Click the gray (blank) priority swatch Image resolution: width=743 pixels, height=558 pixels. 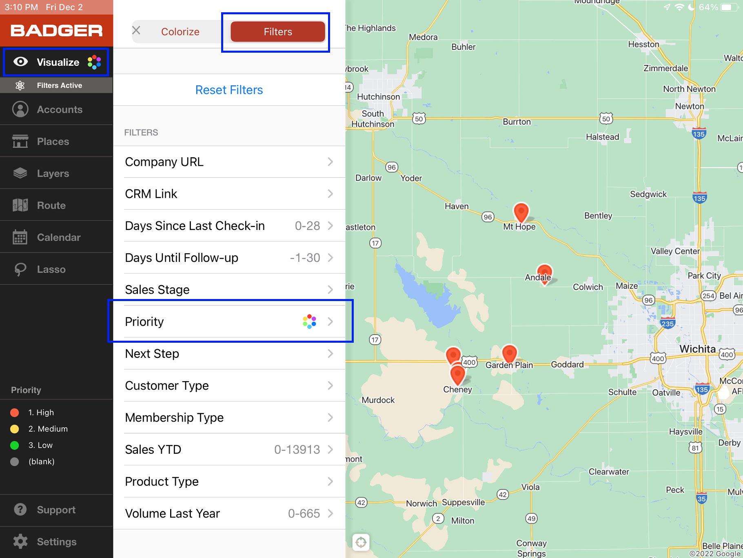pyautogui.click(x=15, y=462)
